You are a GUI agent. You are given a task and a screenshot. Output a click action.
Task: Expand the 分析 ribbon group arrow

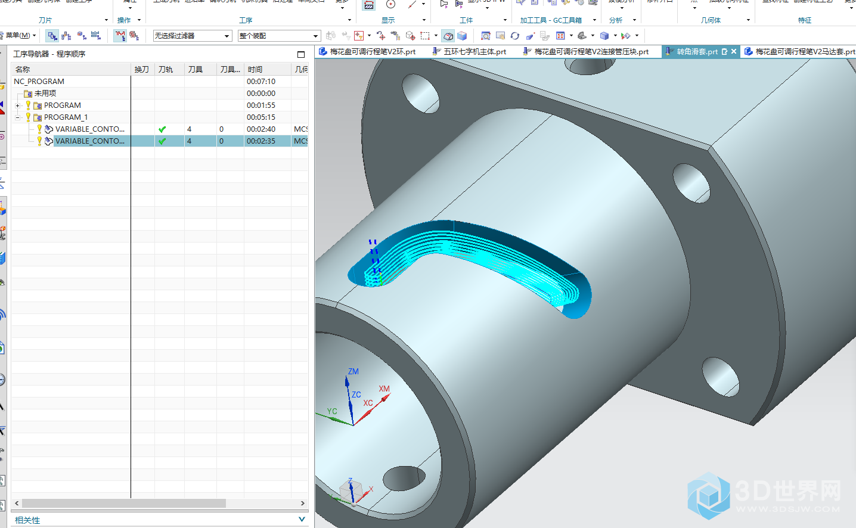(634, 20)
